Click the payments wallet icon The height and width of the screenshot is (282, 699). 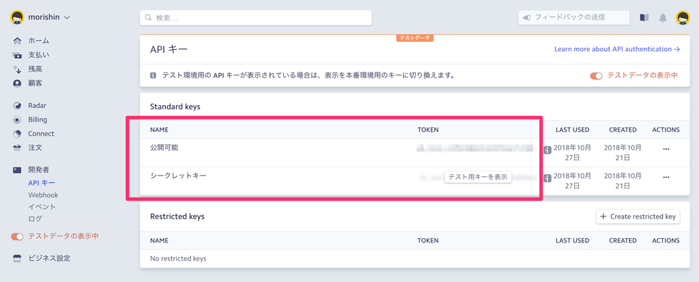pos(17,55)
